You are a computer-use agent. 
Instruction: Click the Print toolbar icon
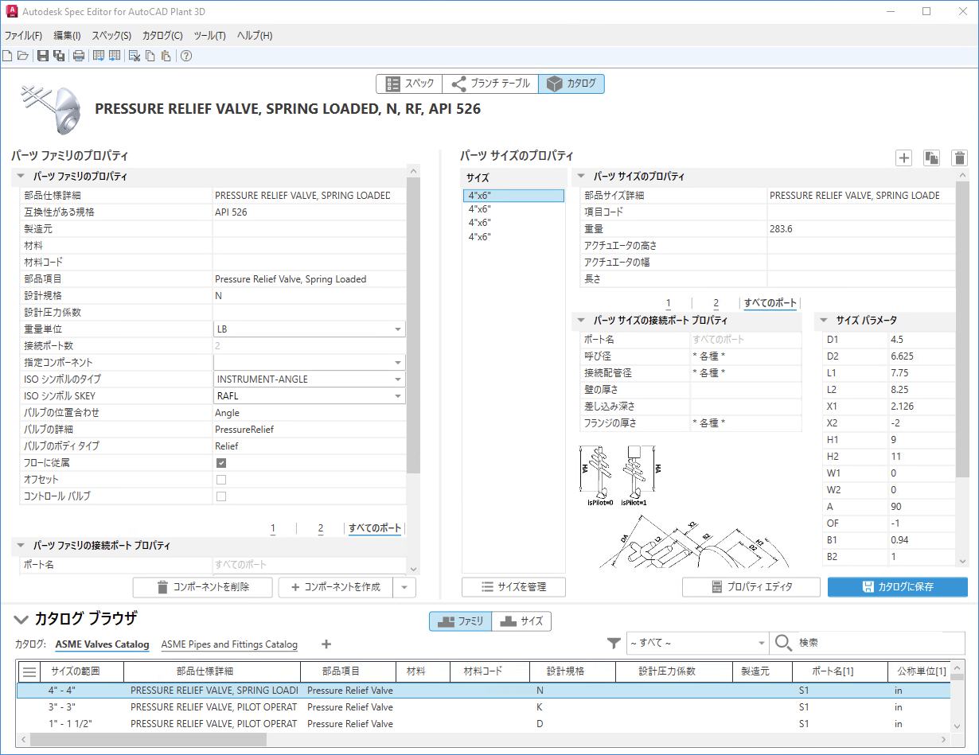point(79,56)
